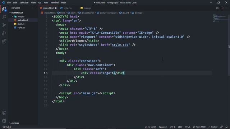Click the editor minimap preview
Image resolution: width=230 pixels, height=129 pixels.
coord(220,18)
